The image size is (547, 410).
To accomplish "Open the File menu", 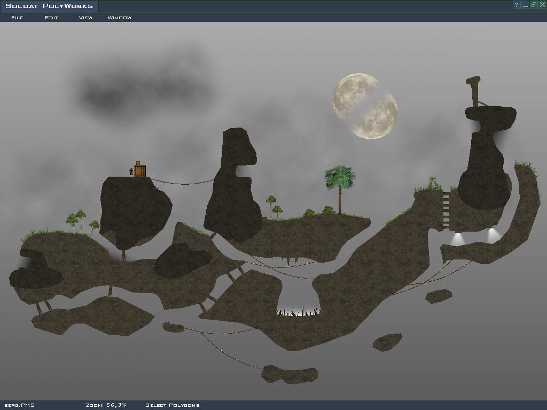I will pos(17,18).
